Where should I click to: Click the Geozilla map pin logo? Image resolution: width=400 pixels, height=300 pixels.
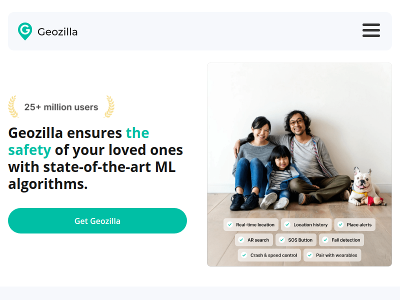click(24, 31)
